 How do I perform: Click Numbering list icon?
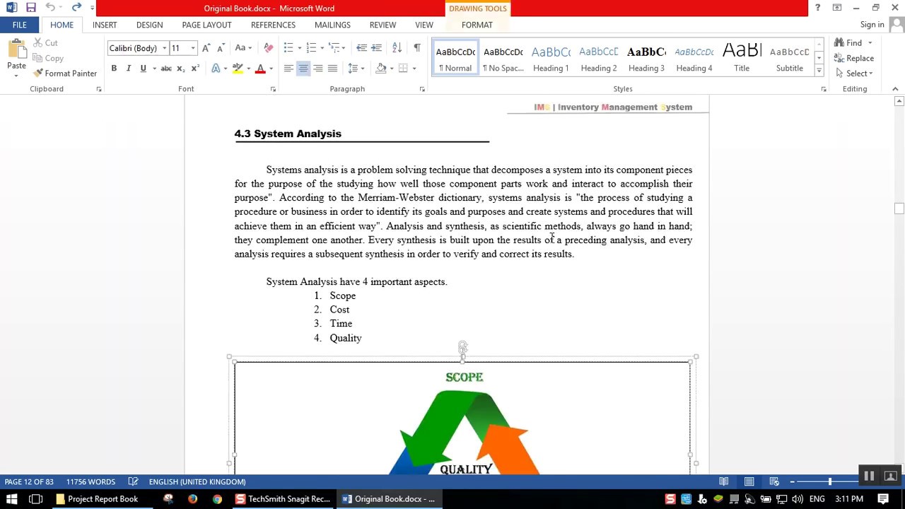(x=311, y=47)
